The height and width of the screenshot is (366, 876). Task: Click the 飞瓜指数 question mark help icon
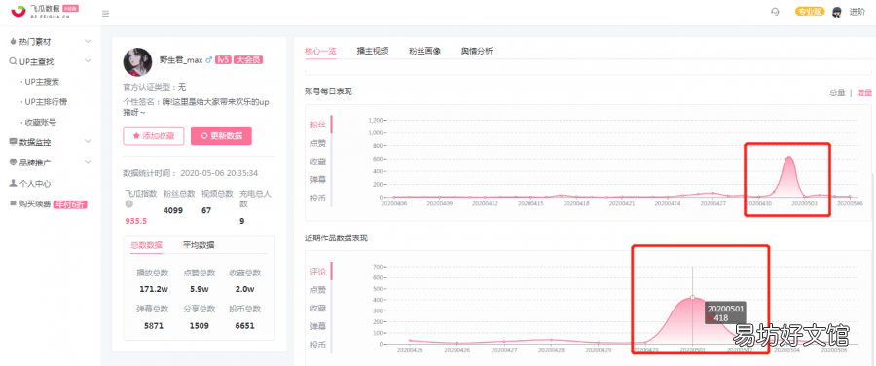coord(128,204)
